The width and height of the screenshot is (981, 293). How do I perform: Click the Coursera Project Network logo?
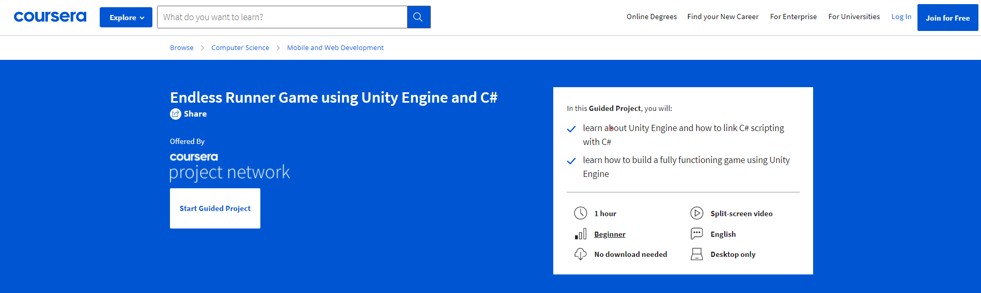click(230, 167)
